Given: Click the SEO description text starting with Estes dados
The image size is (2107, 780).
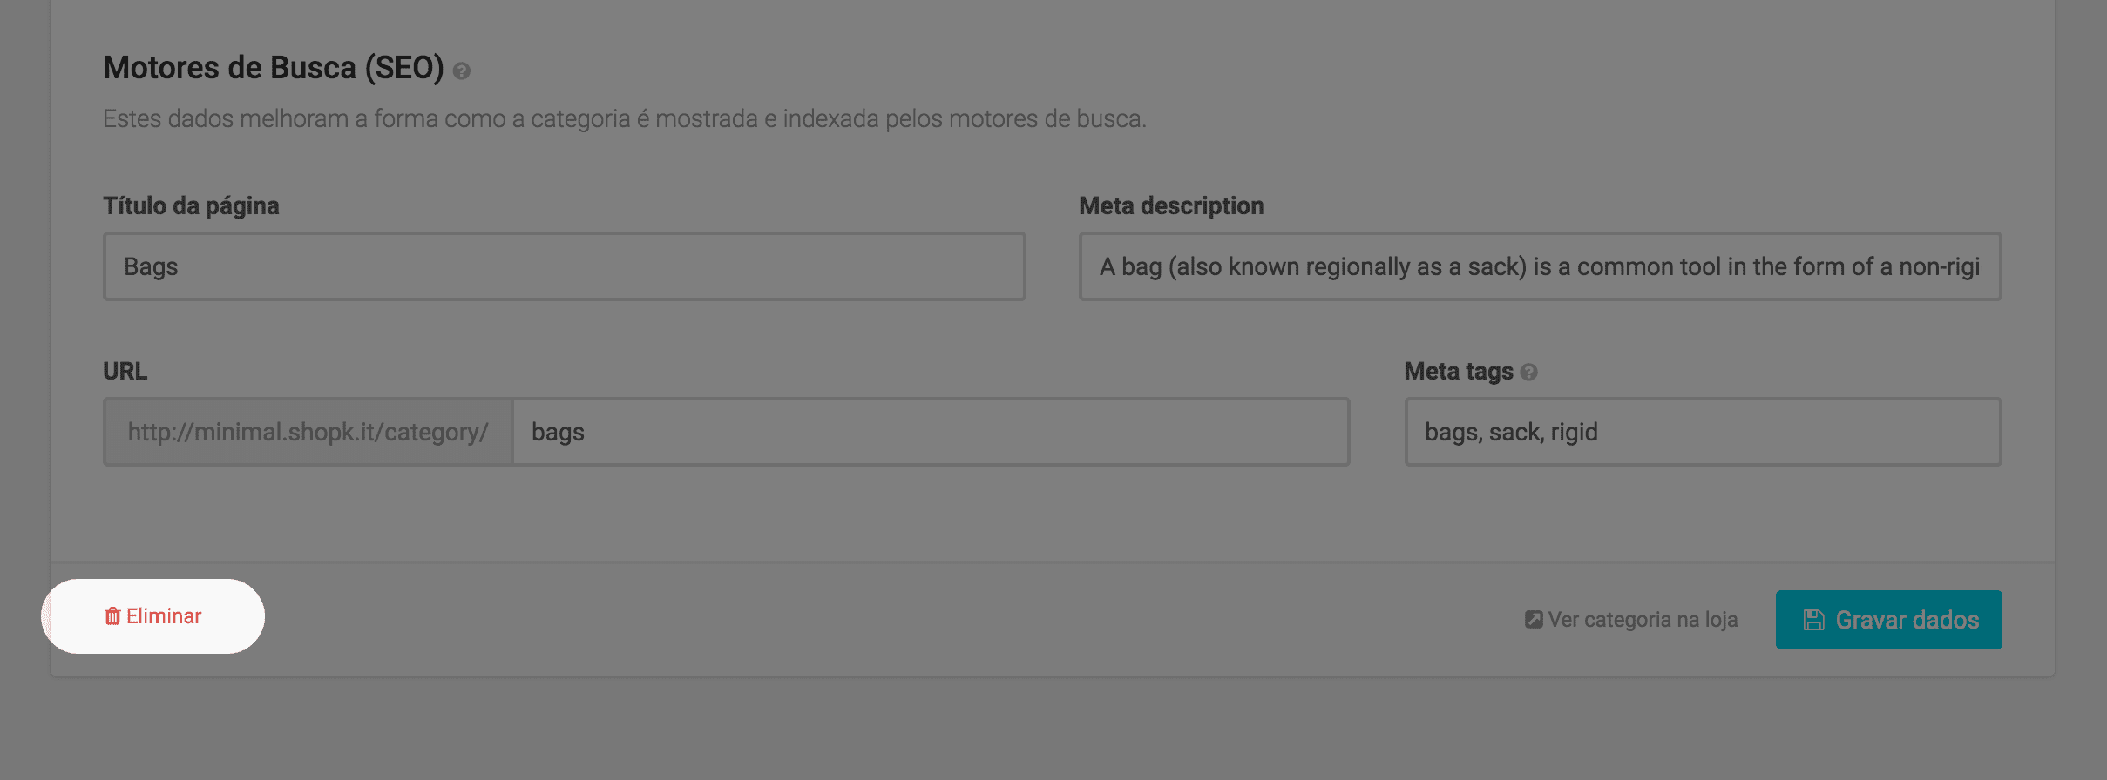Looking at the screenshot, I should coord(624,119).
